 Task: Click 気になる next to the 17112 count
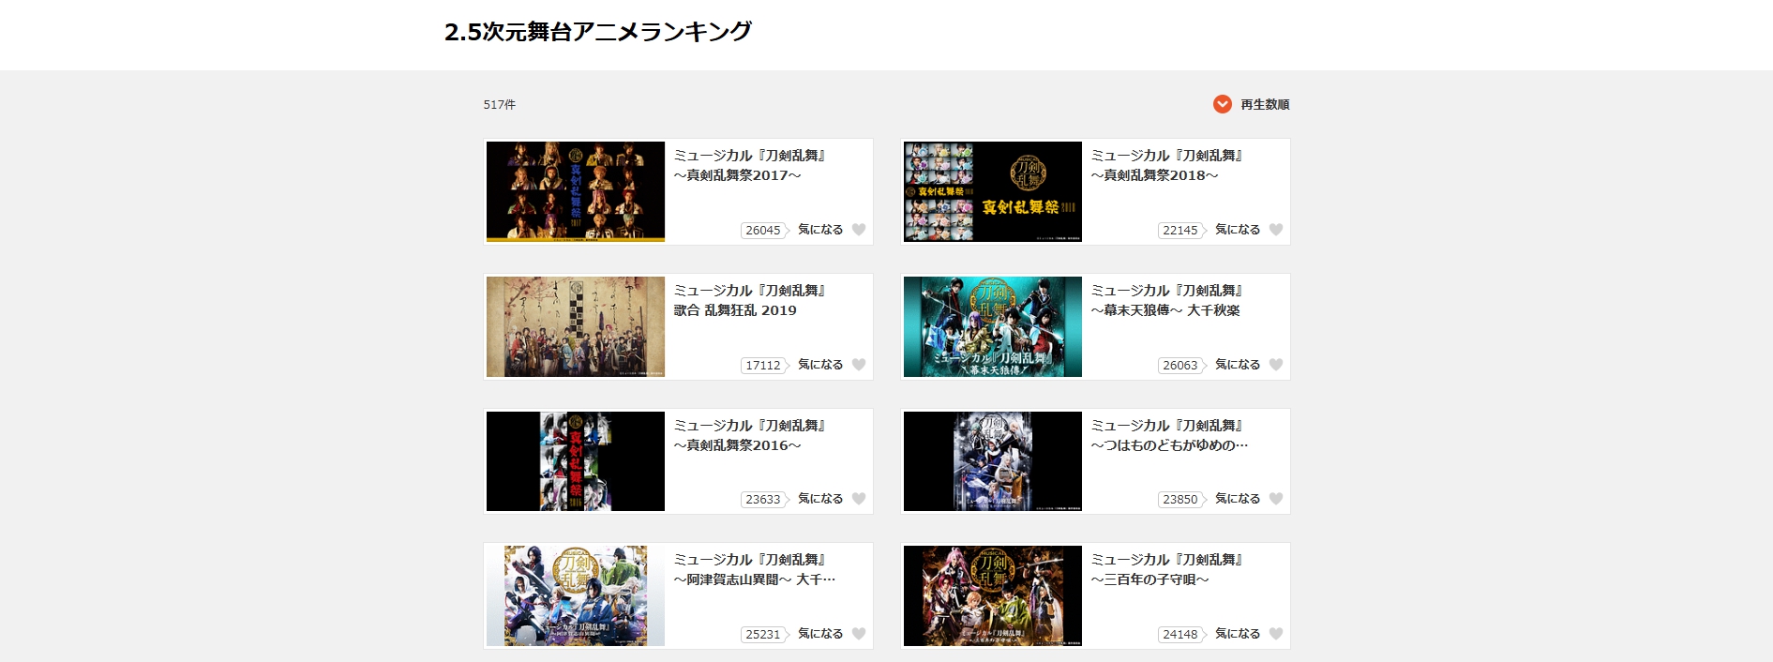(820, 365)
